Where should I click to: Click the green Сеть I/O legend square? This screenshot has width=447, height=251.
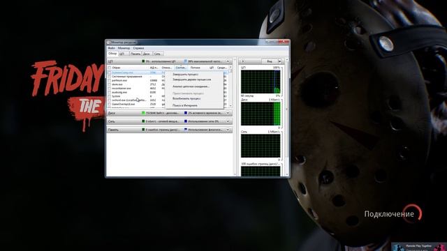pyautogui.click(x=143, y=121)
